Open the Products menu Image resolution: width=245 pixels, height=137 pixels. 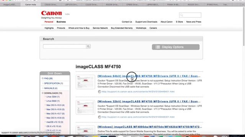61,28
